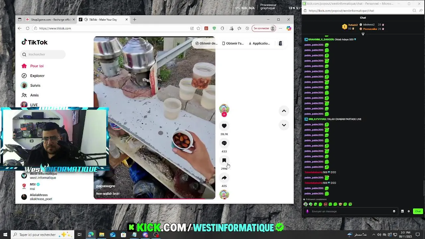Close the Shop2game.com tab
The image size is (425, 239).
pos(74,20)
